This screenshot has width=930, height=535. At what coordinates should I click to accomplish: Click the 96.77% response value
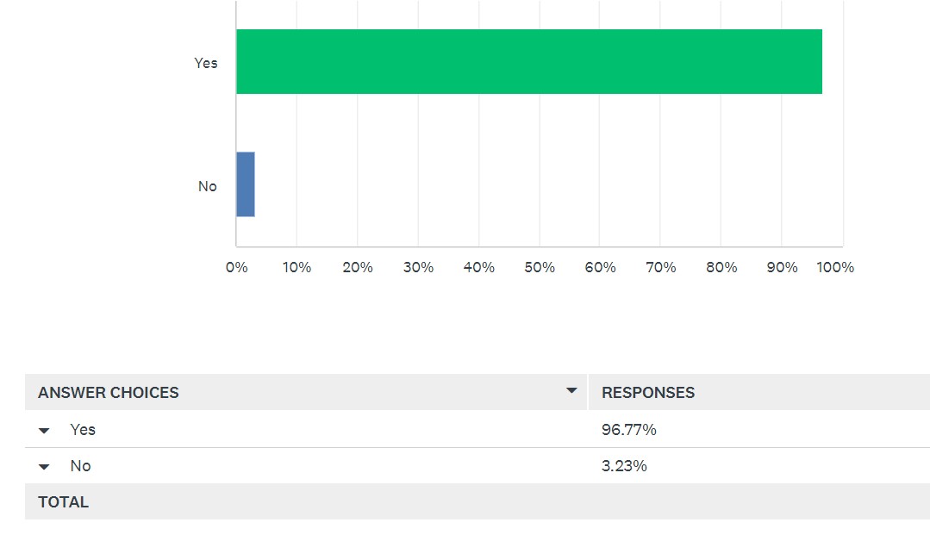click(x=628, y=429)
